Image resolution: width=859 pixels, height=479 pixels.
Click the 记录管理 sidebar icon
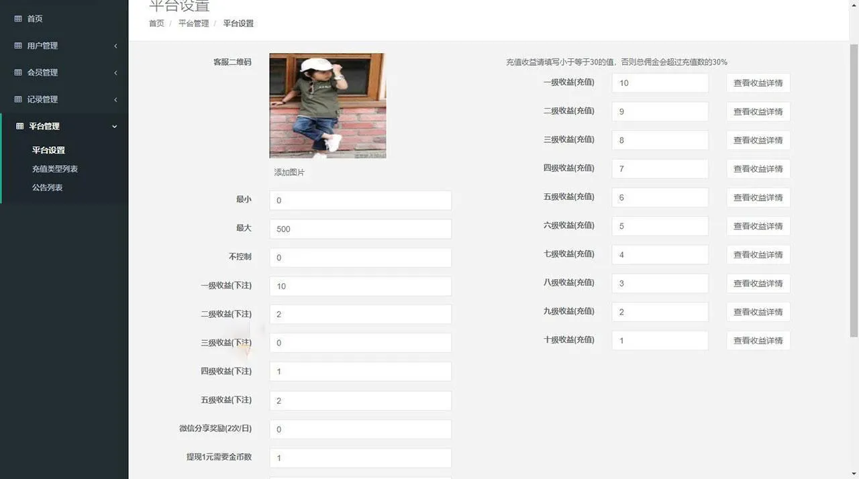tap(17, 99)
